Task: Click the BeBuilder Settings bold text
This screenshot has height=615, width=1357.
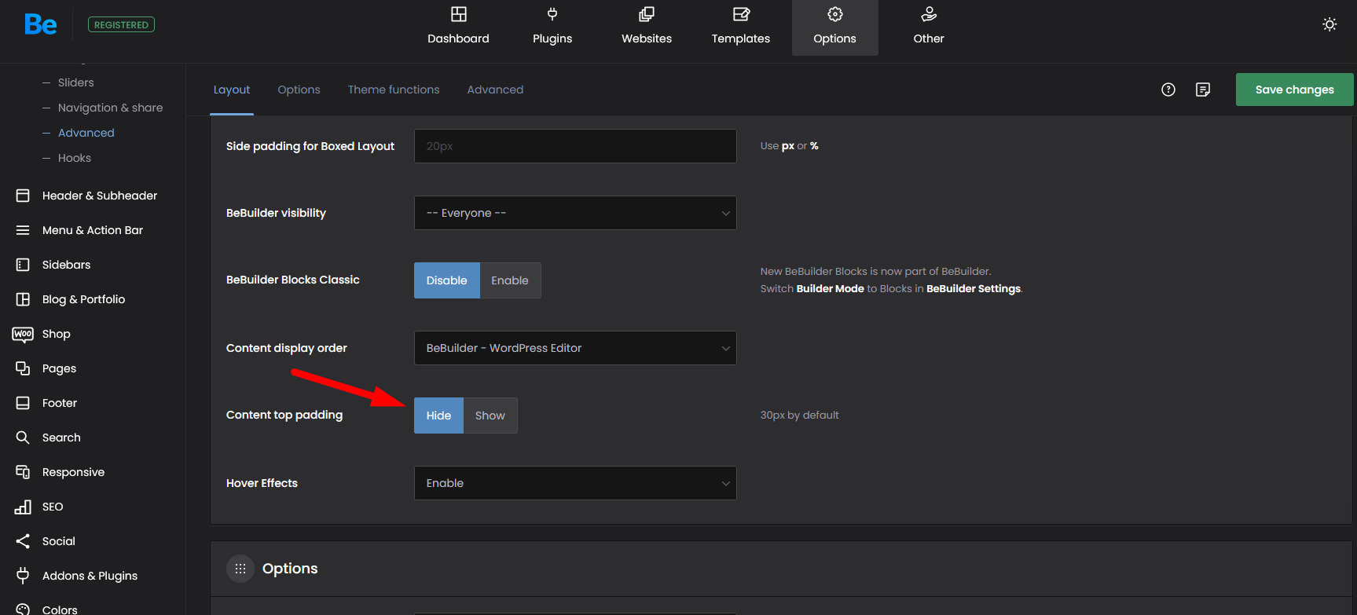Action: pyautogui.click(x=974, y=289)
